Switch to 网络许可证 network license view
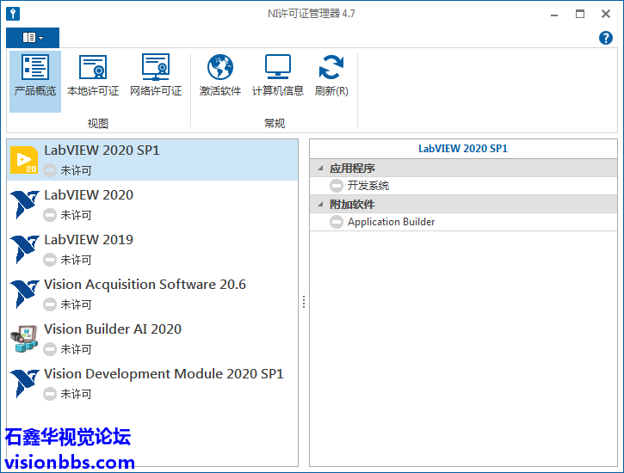The height and width of the screenshot is (473, 624). pos(156,69)
